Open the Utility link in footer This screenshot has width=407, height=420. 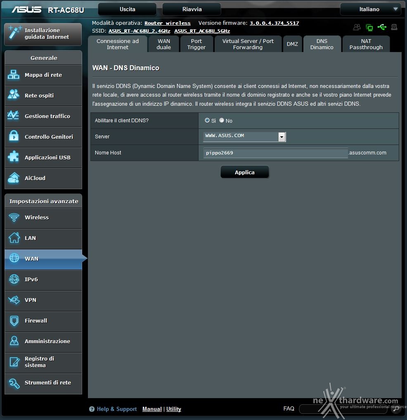tap(174, 409)
